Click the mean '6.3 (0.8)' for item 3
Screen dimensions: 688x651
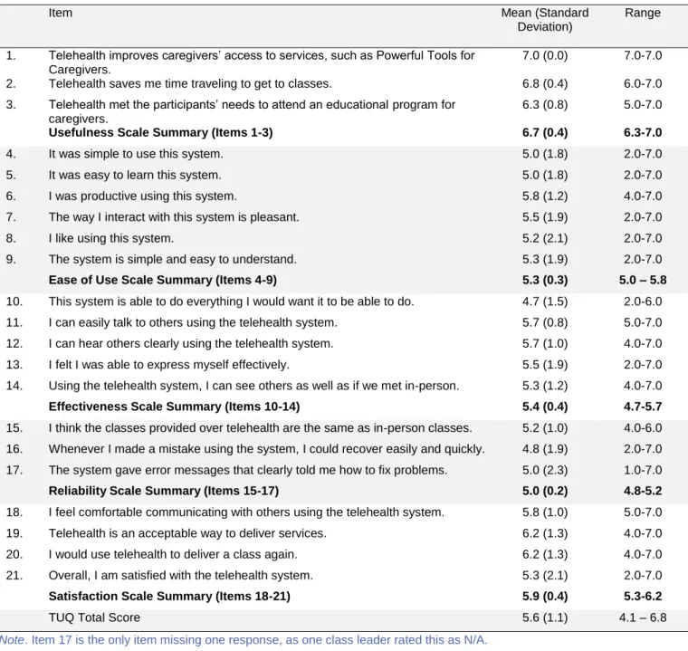(x=545, y=104)
